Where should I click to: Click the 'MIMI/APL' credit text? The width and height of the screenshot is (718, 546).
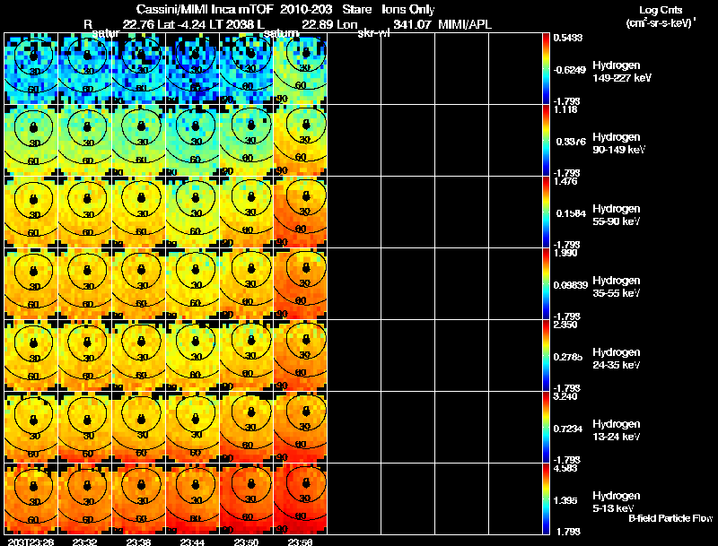[465, 24]
